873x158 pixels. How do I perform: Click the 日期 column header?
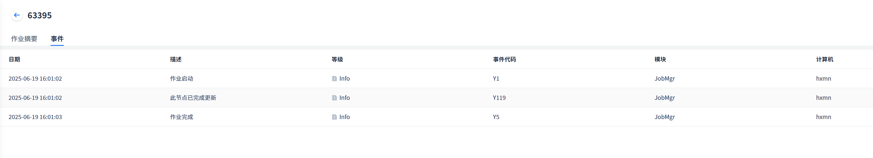coord(14,60)
